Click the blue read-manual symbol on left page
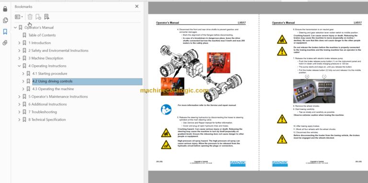 166,110
